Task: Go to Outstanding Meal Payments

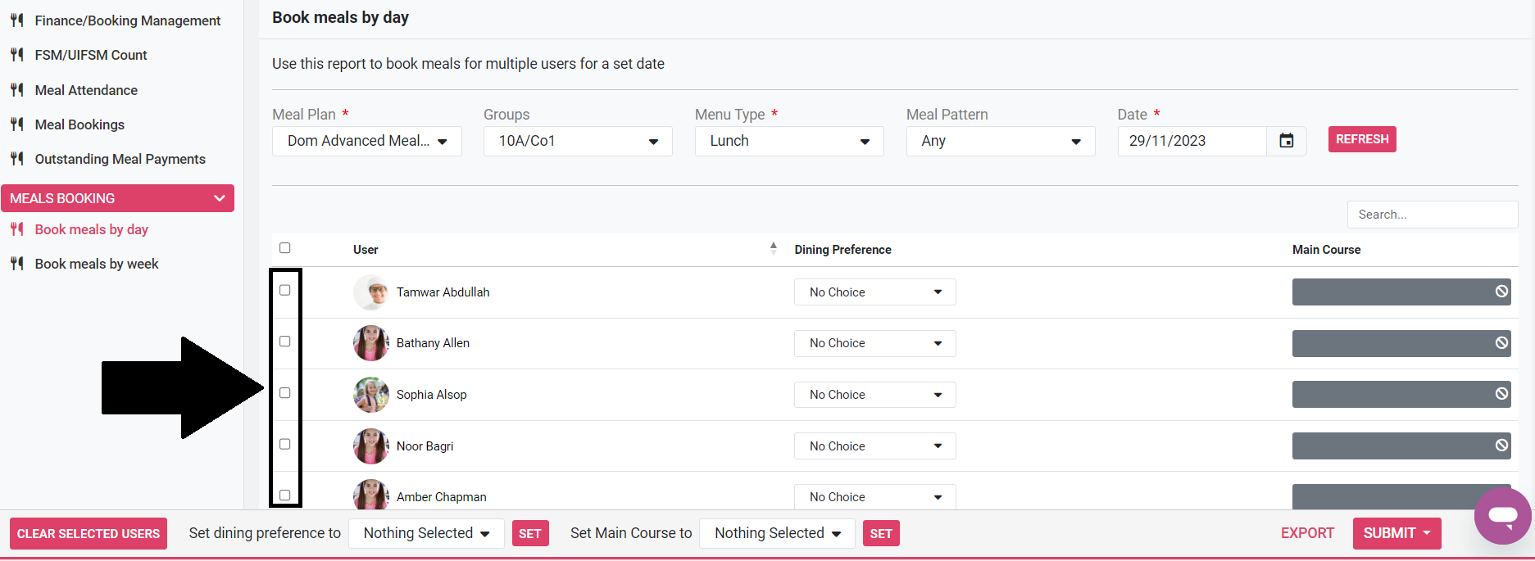Action: [x=120, y=159]
